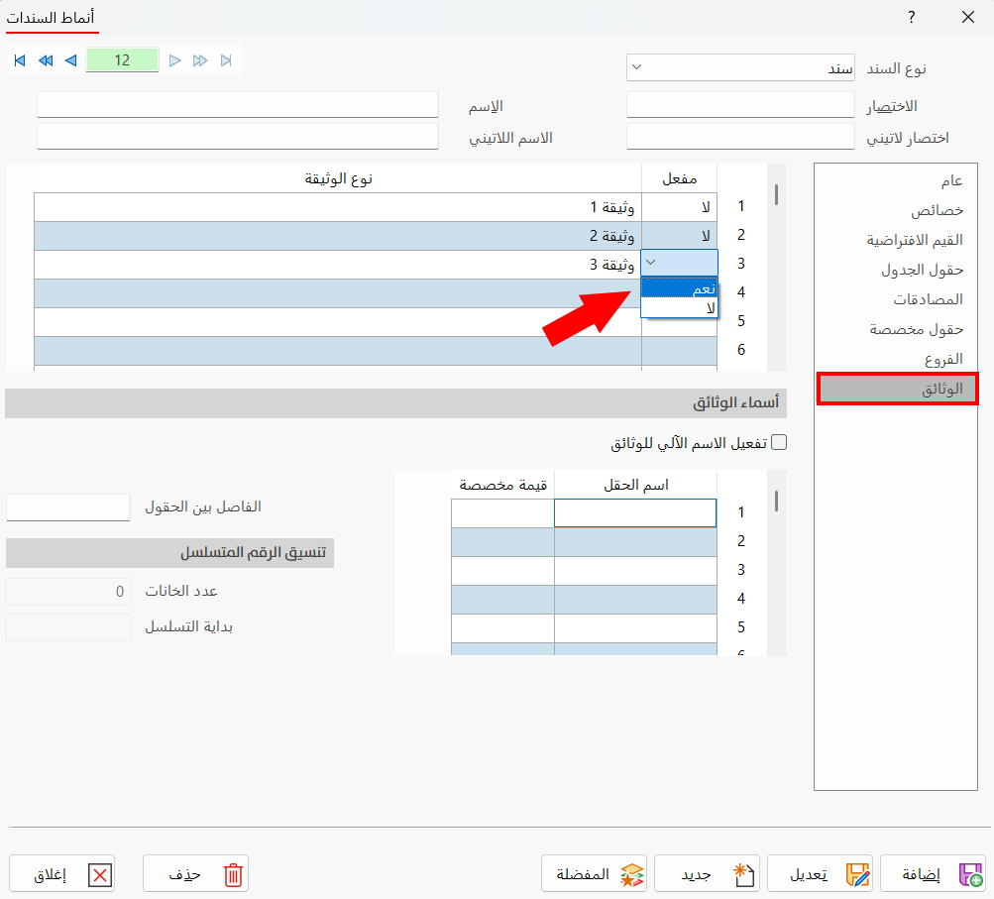Click the record number field showing 12

click(x=122, y=60)
